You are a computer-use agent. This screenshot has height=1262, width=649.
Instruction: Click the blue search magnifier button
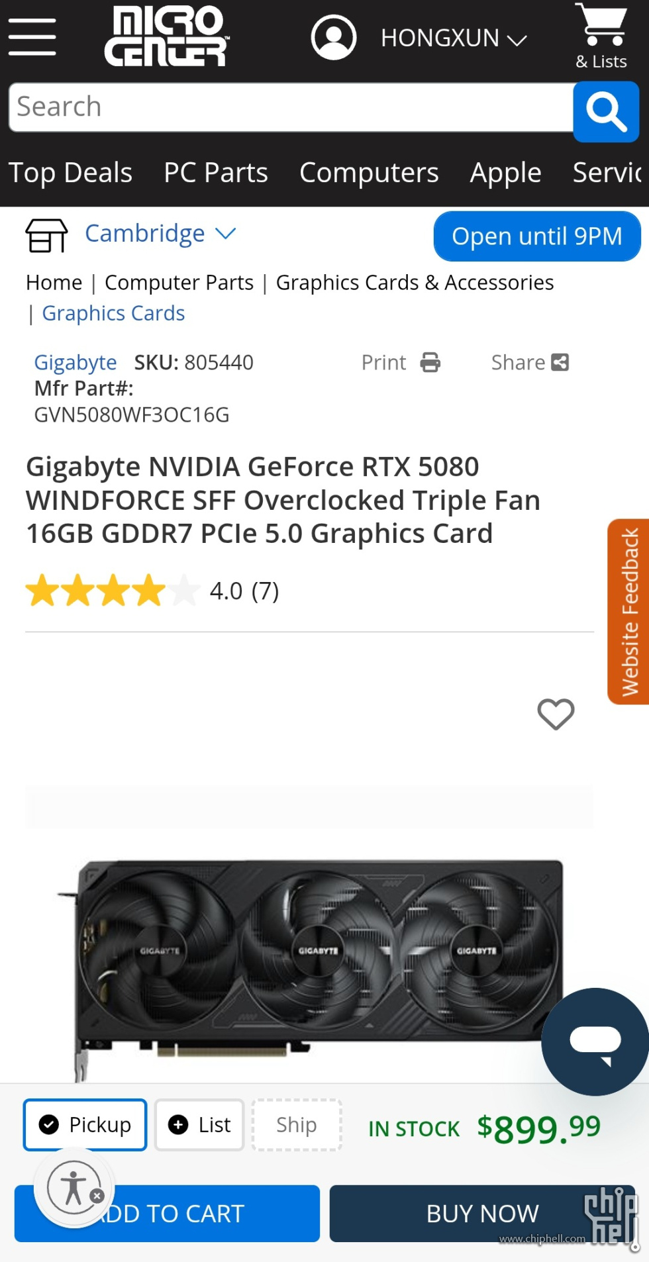point(606,112)
